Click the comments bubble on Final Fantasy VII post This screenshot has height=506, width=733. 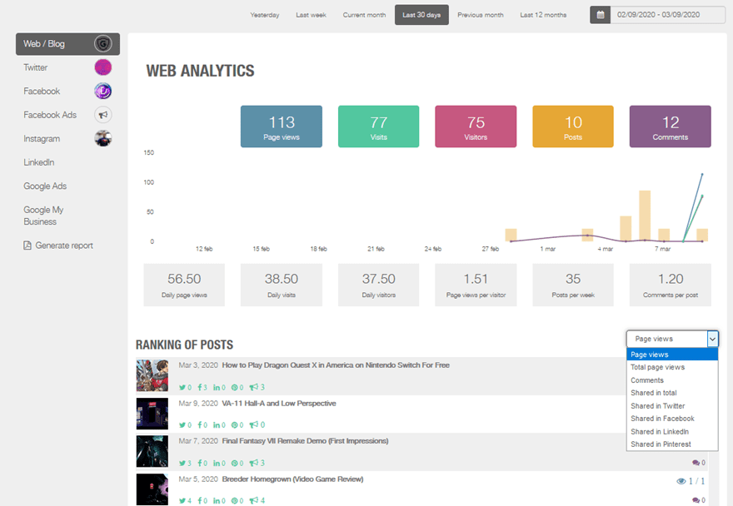696,462
